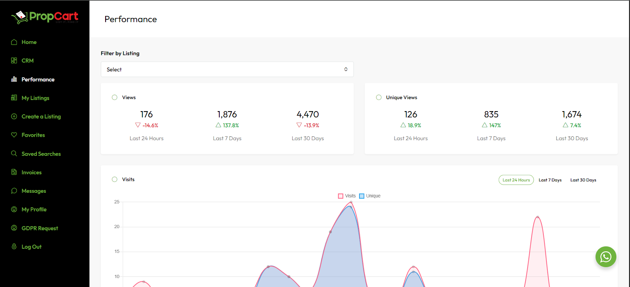Click the Unique legend label

(x=373, y=196)
